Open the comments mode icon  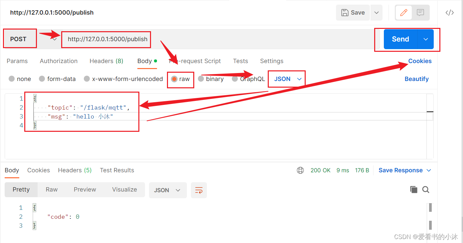pos(420,13)
